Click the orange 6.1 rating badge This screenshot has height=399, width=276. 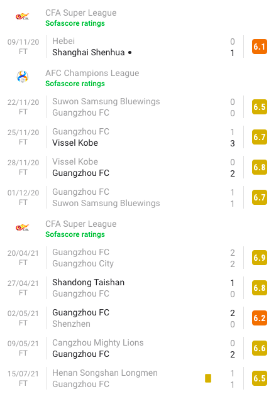tap(260, 46)
